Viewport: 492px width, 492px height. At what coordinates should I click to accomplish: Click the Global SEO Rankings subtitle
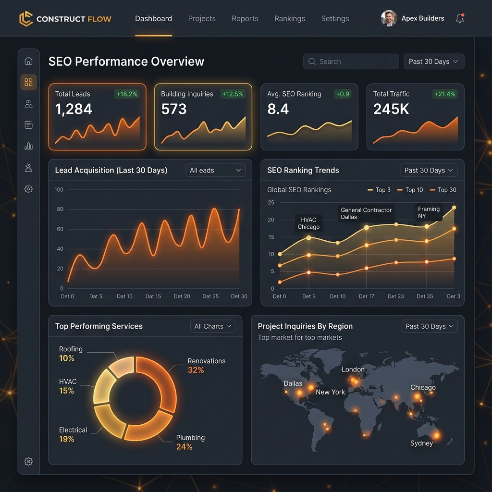(299, 190)
